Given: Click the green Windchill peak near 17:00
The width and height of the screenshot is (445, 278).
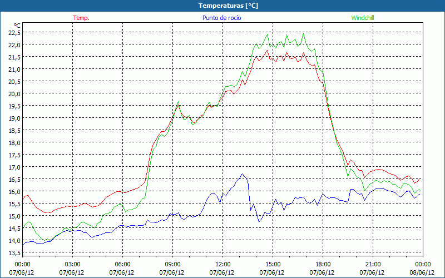Looking at the screenshot, I should (303, 33).
